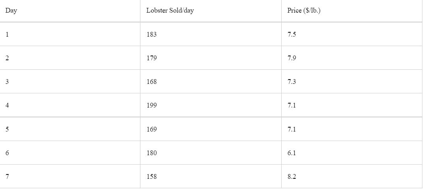Screen dimensions: 426x191
Task: Select the Day 6 cell
Action: pyautogui.click(x=70, y=153)
